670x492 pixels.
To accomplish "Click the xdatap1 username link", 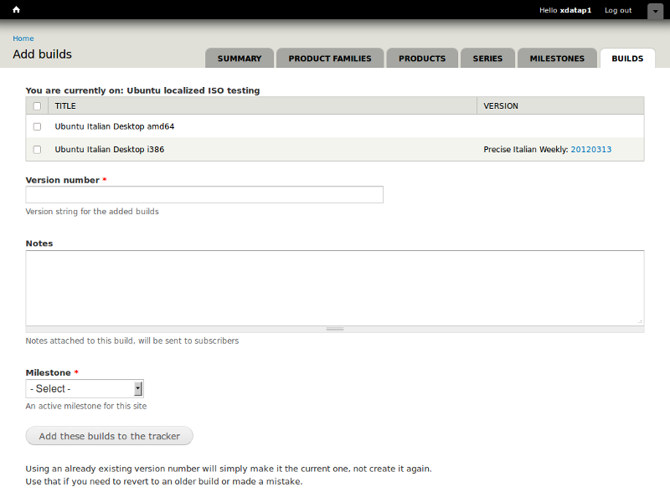I will point(576,10).
